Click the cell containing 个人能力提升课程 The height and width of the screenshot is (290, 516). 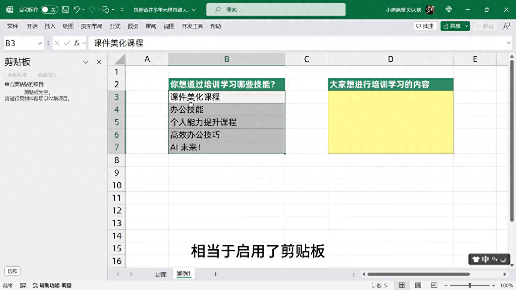tap(227, 122)
